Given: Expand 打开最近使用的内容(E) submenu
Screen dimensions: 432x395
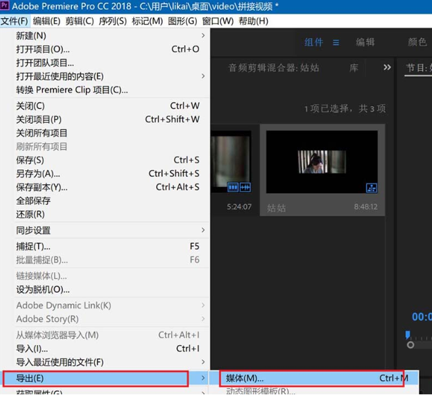Looking at the screenshot, I should pos(105,76).
